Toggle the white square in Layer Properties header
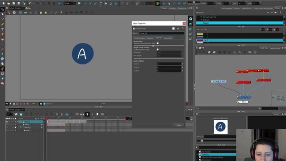The width and height of the screenshot is (286, 161). (173, 29)
